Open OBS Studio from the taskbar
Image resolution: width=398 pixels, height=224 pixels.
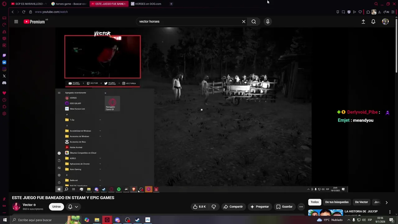[127, 220]
